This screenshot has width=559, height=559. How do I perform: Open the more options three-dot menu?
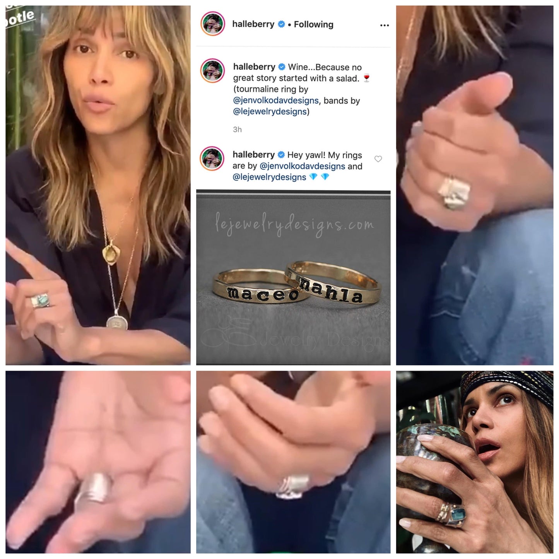384,25
